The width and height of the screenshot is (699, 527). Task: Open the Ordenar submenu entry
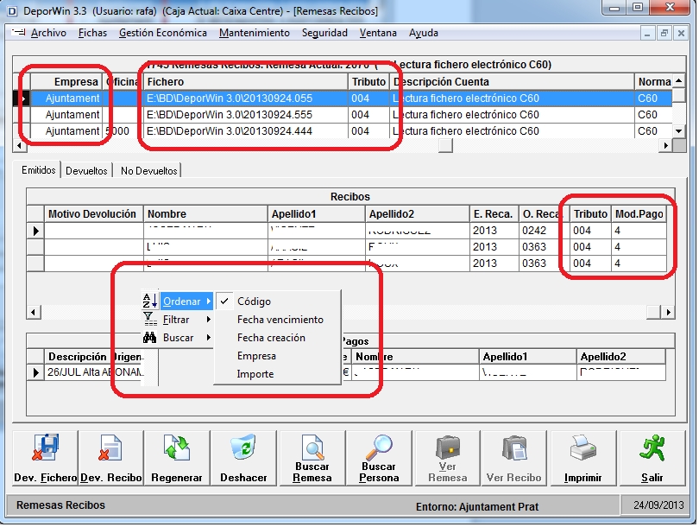(x=186, y=302)
